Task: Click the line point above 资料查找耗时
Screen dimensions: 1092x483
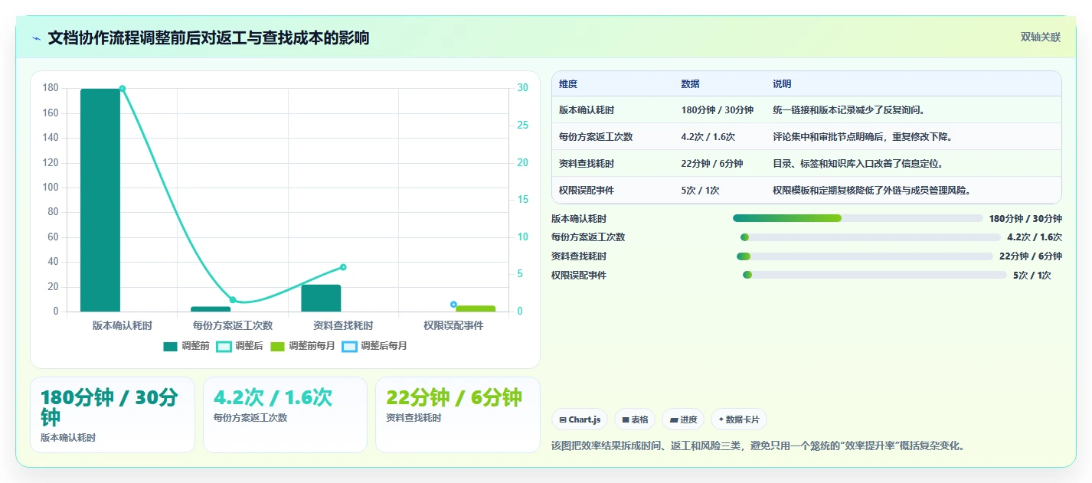Action: pos(343,267)
